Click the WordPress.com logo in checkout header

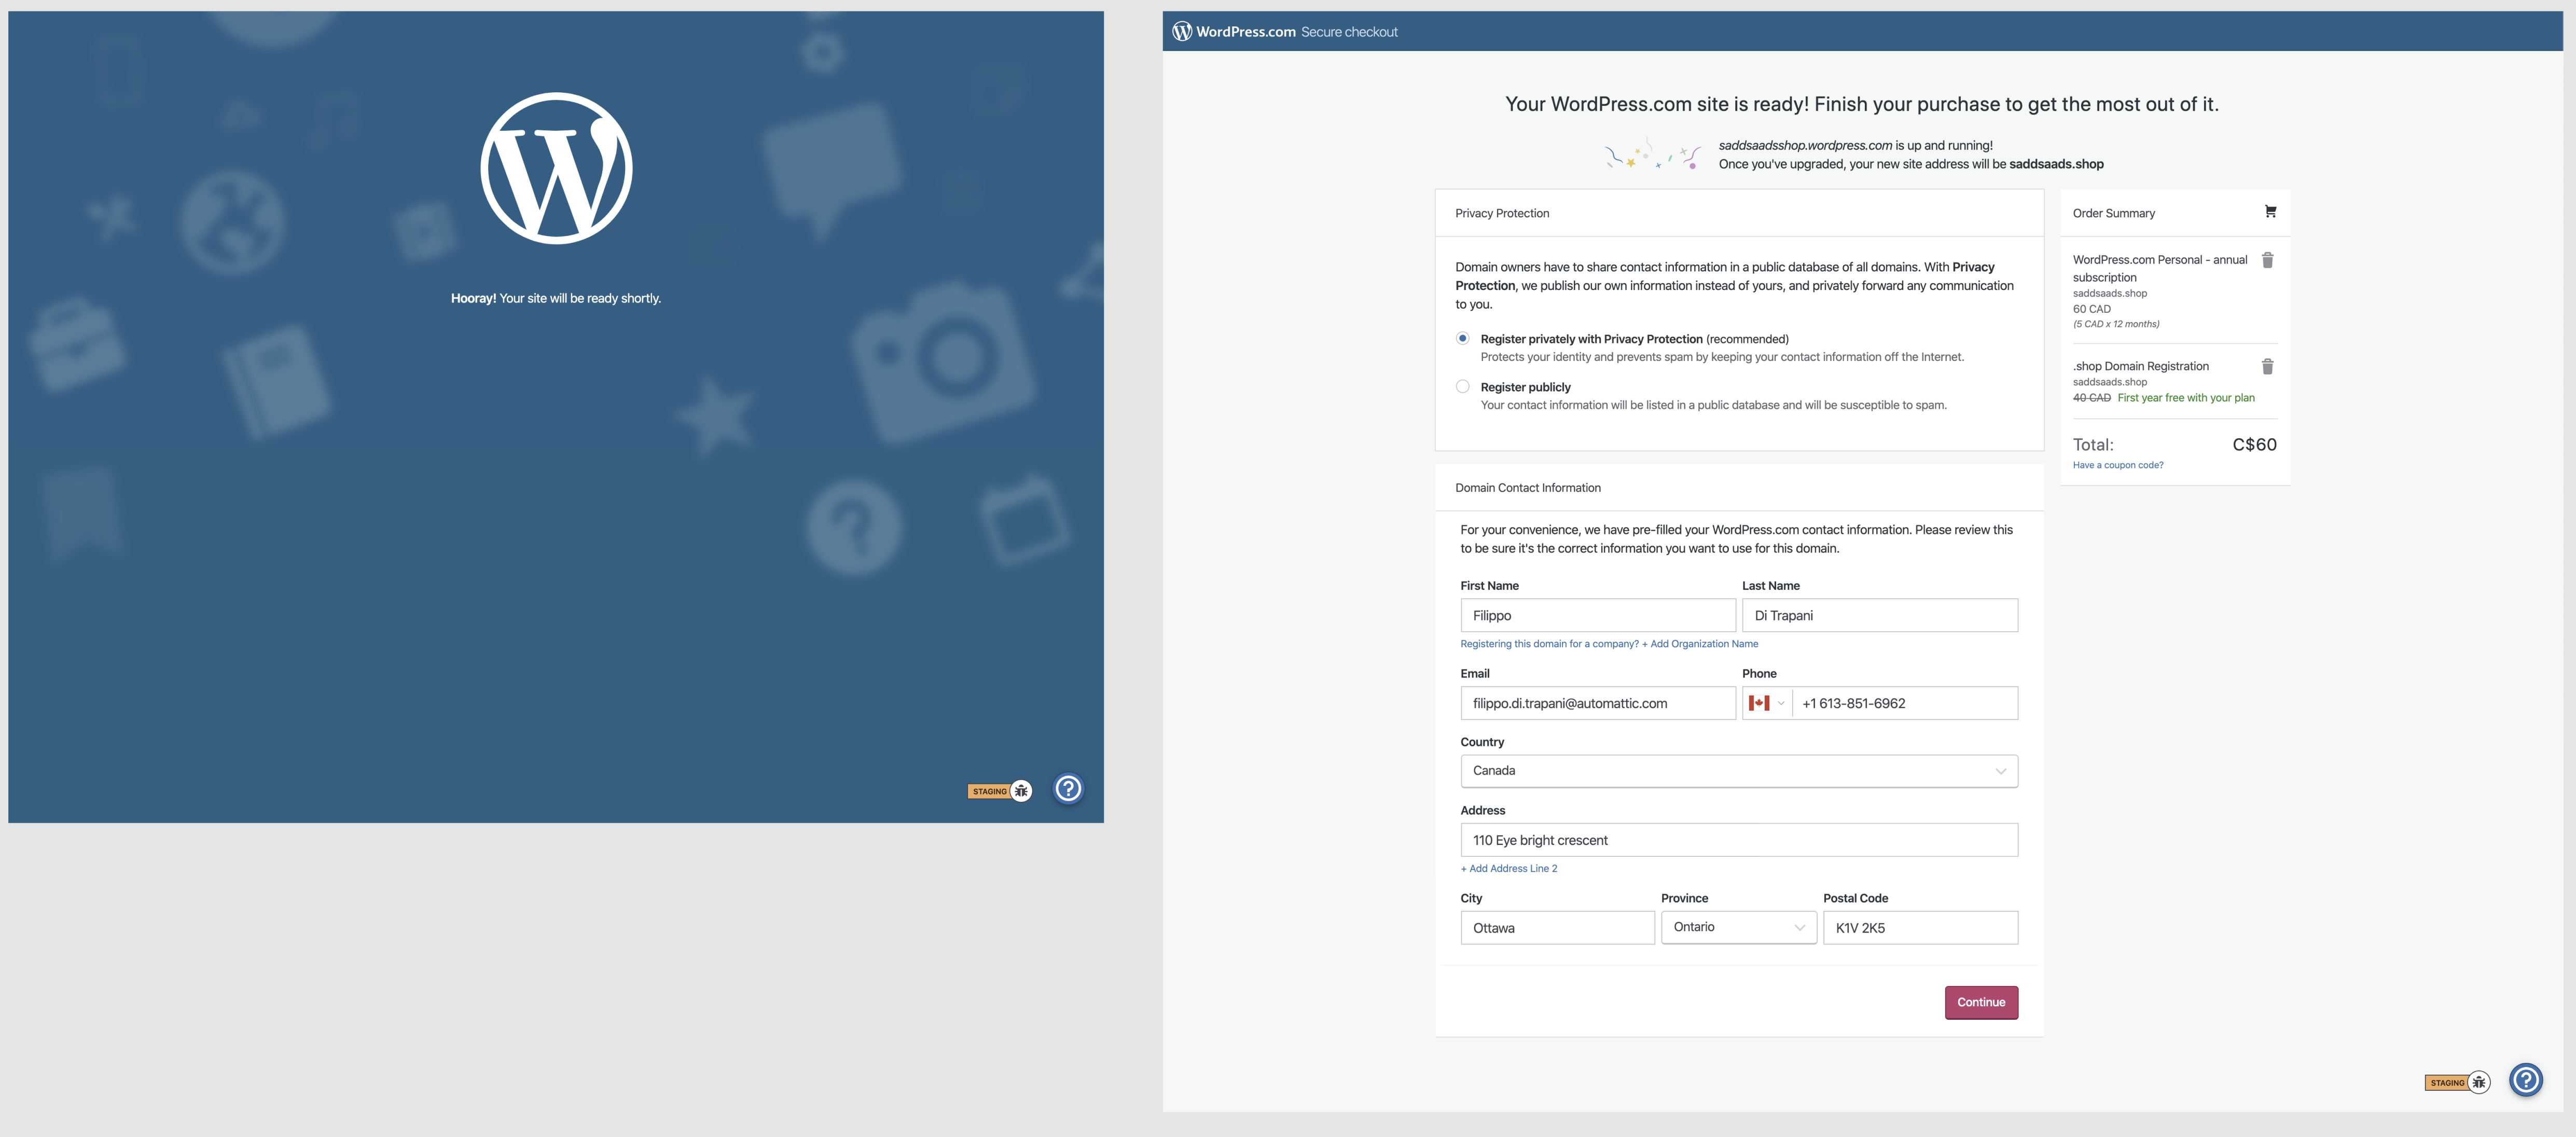pos(1182,31)
